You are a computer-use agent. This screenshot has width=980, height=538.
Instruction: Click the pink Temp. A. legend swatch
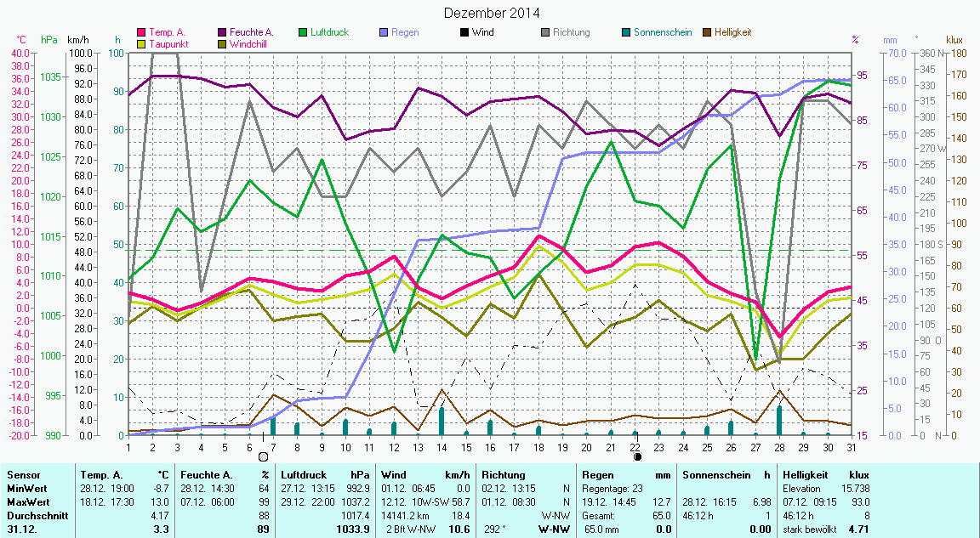coord(142,32)
